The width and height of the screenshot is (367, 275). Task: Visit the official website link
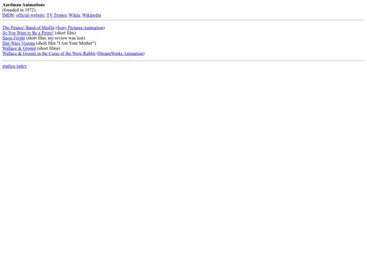[x=30, y=15]
